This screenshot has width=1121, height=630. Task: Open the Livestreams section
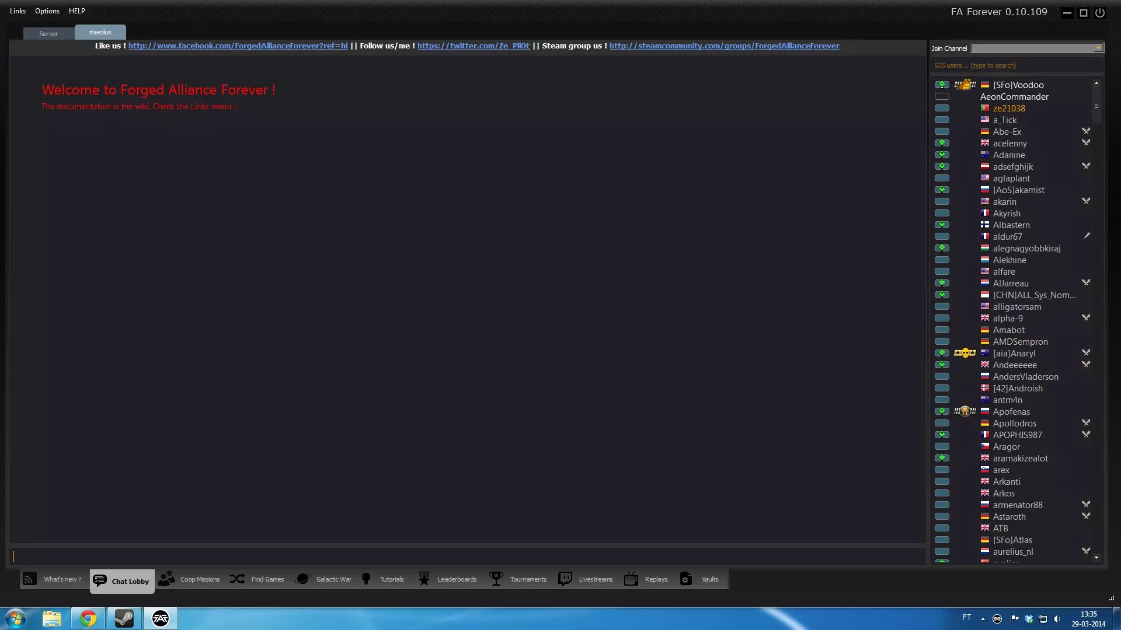586,579
